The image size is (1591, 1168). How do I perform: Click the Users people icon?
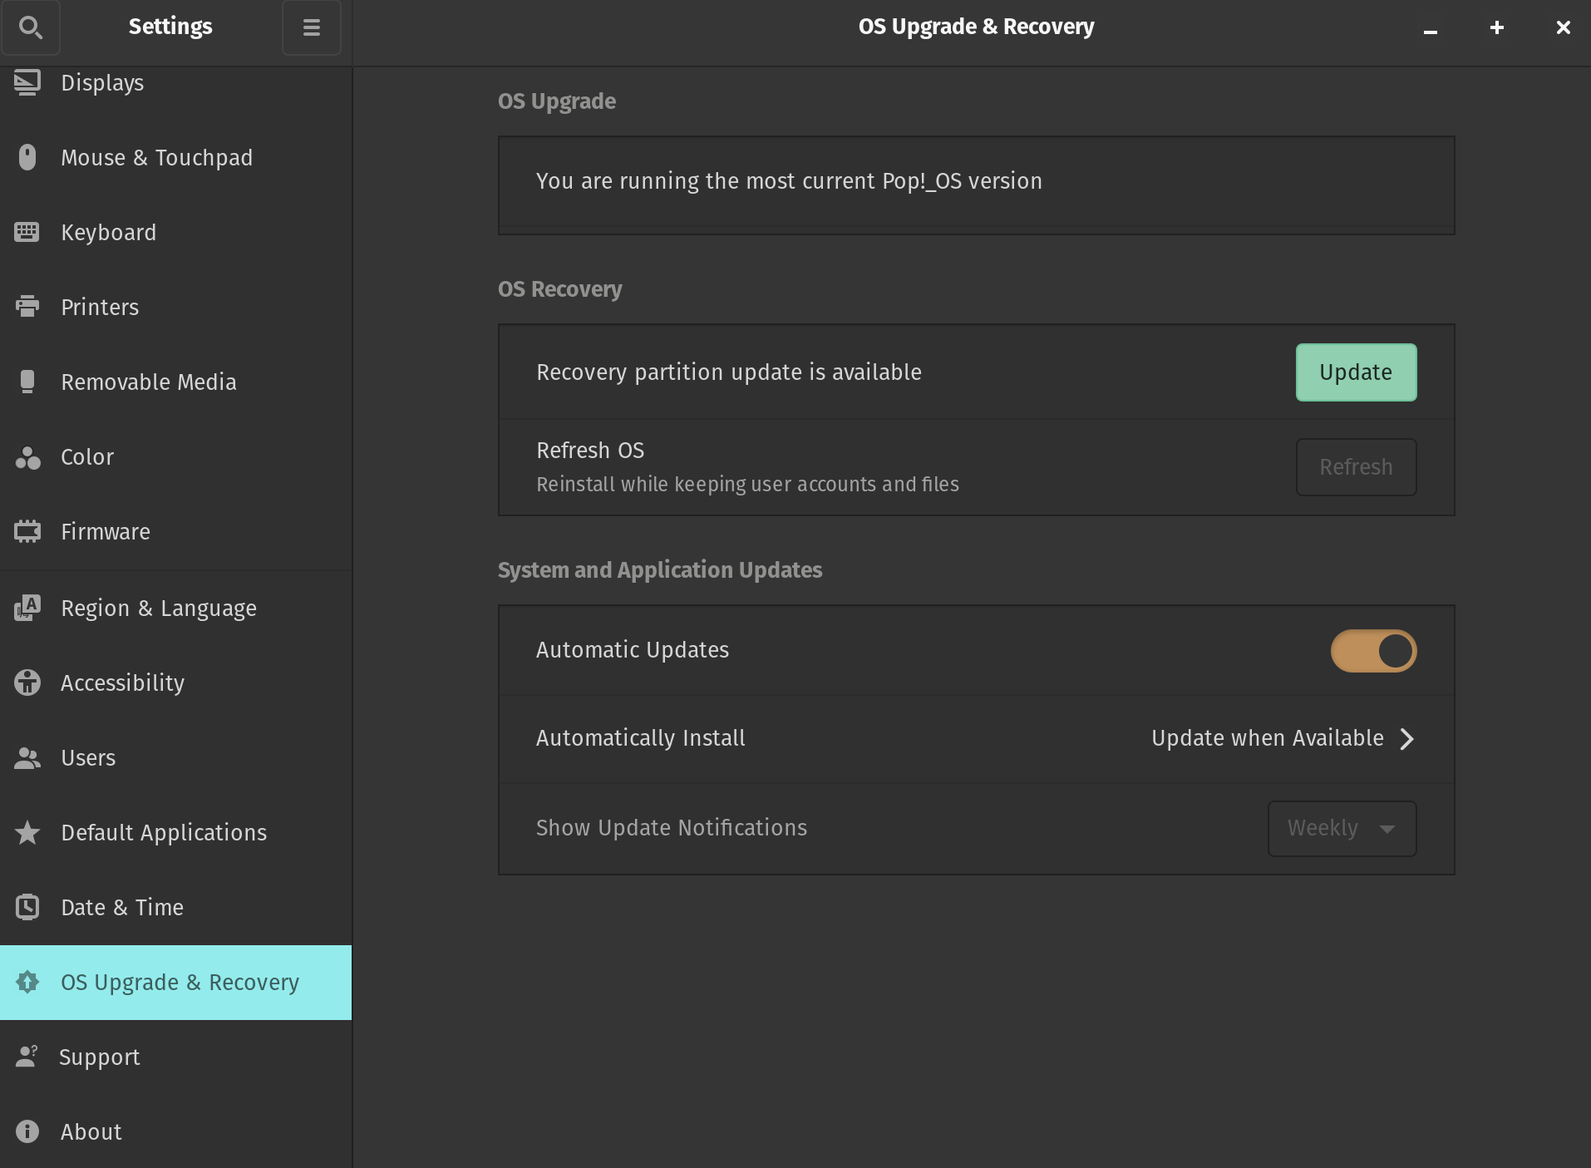[27, 757]
